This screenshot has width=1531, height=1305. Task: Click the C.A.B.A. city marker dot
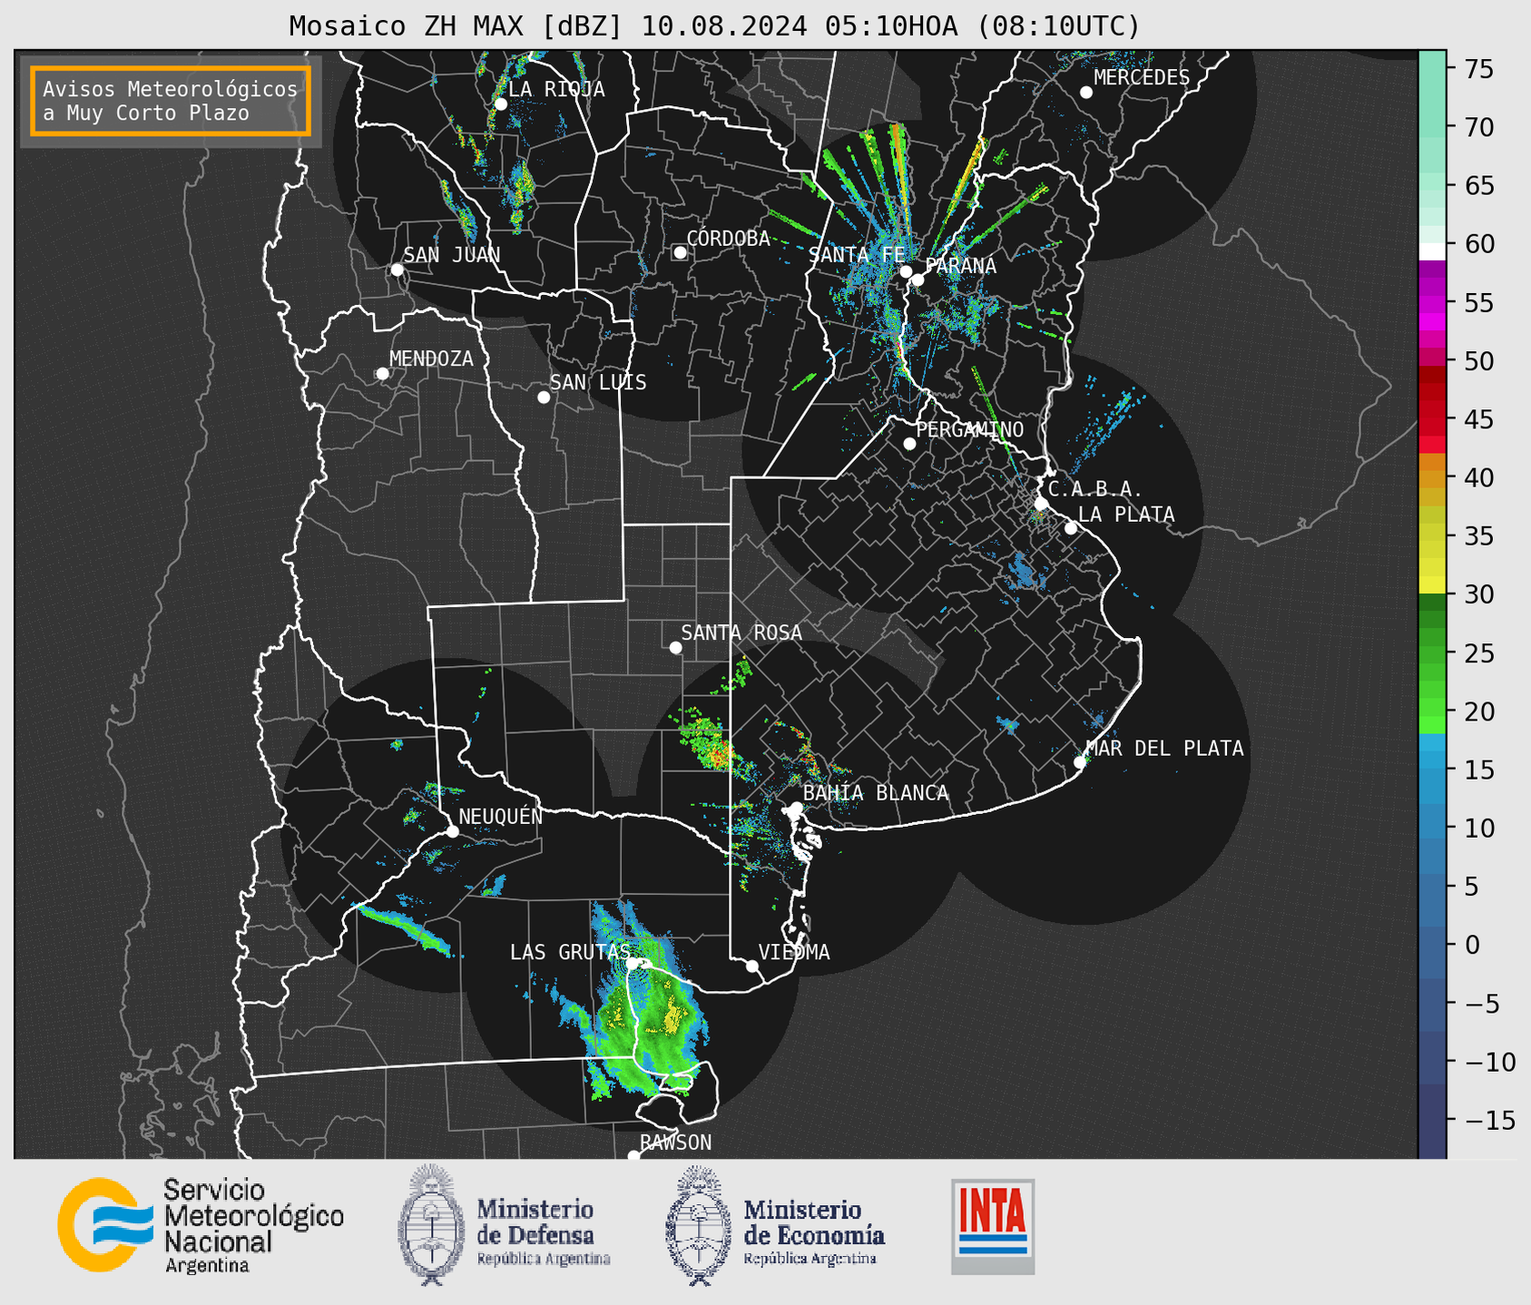tap(1041, 504)
